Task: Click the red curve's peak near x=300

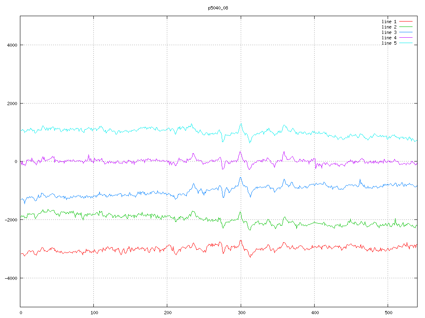Action: pyautogui.click(x=241, y=240)
